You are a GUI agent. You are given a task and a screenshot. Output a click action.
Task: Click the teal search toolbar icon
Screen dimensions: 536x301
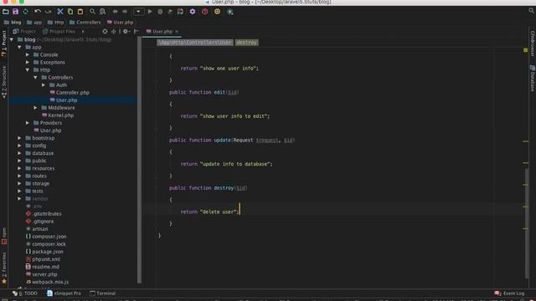tap(229, 12)
